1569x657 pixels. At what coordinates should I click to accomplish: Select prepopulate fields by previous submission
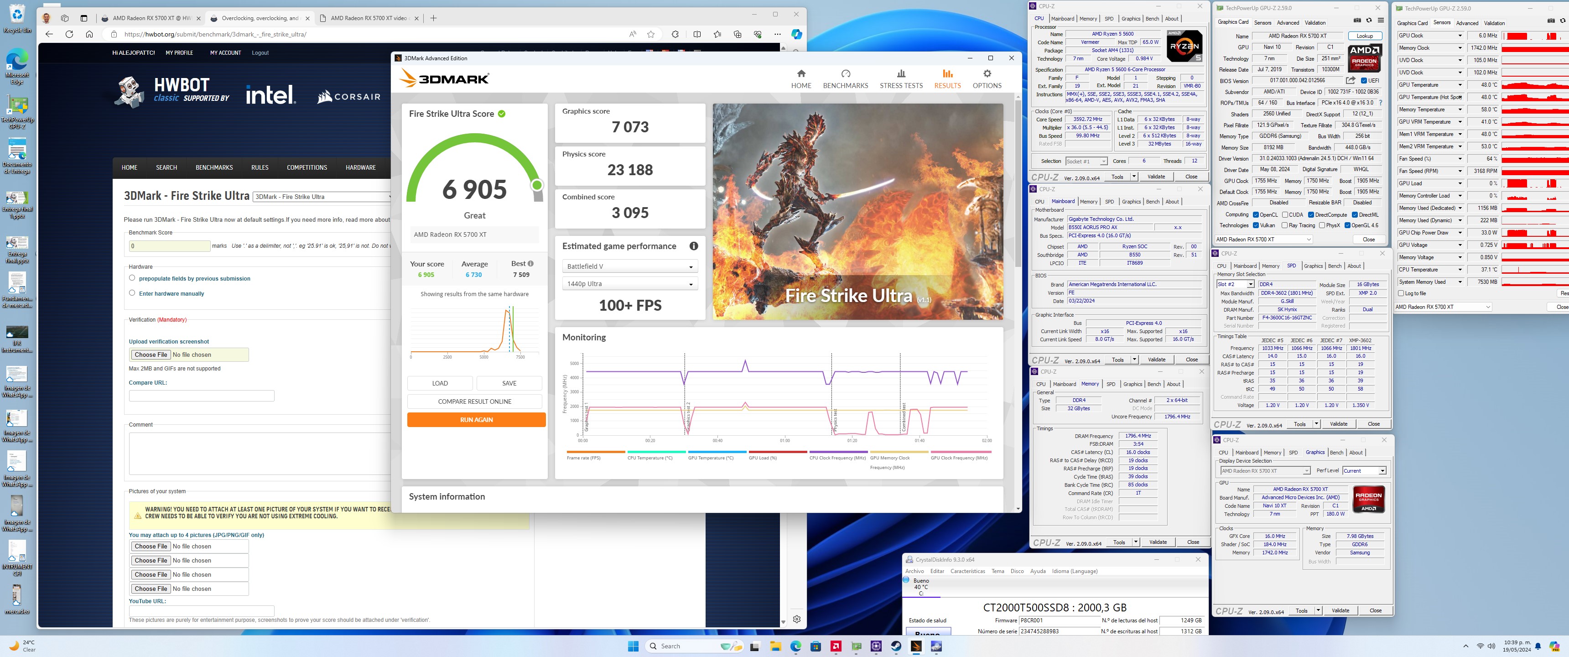pyautogui.click(x=132, y=278)
